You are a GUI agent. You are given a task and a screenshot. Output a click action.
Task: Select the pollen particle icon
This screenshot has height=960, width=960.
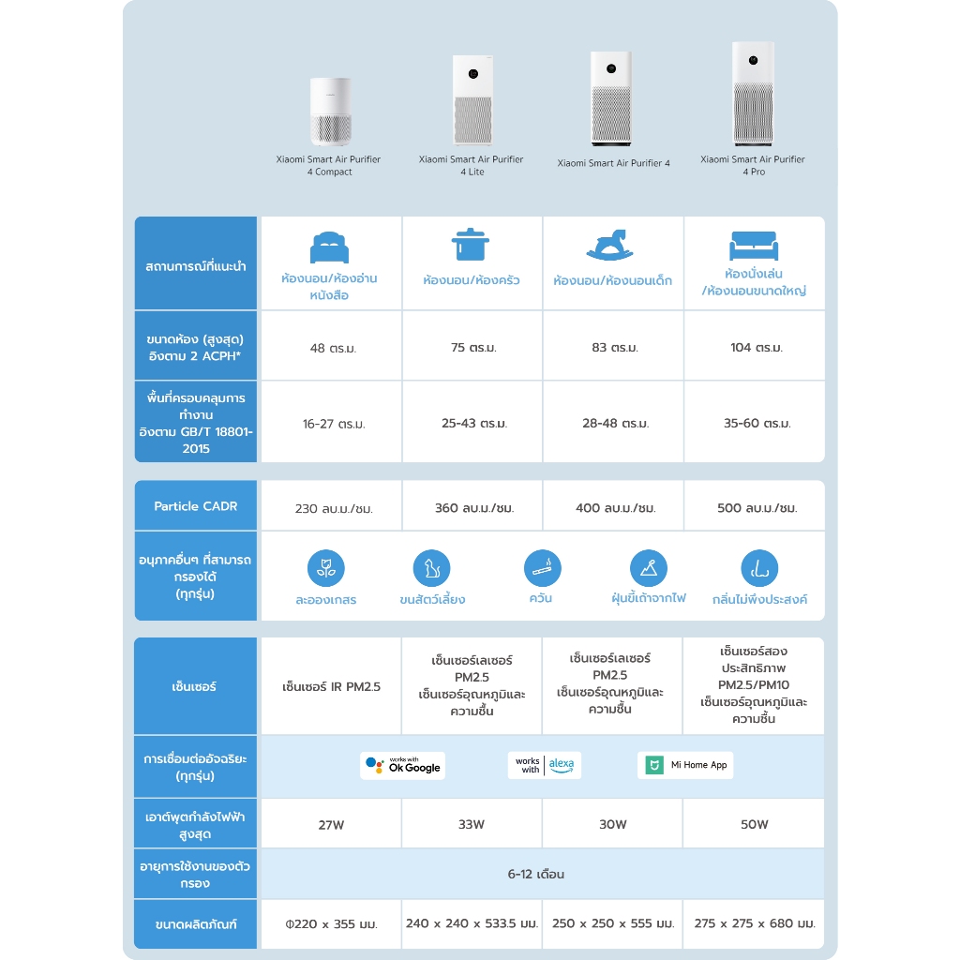click(326, 568)
